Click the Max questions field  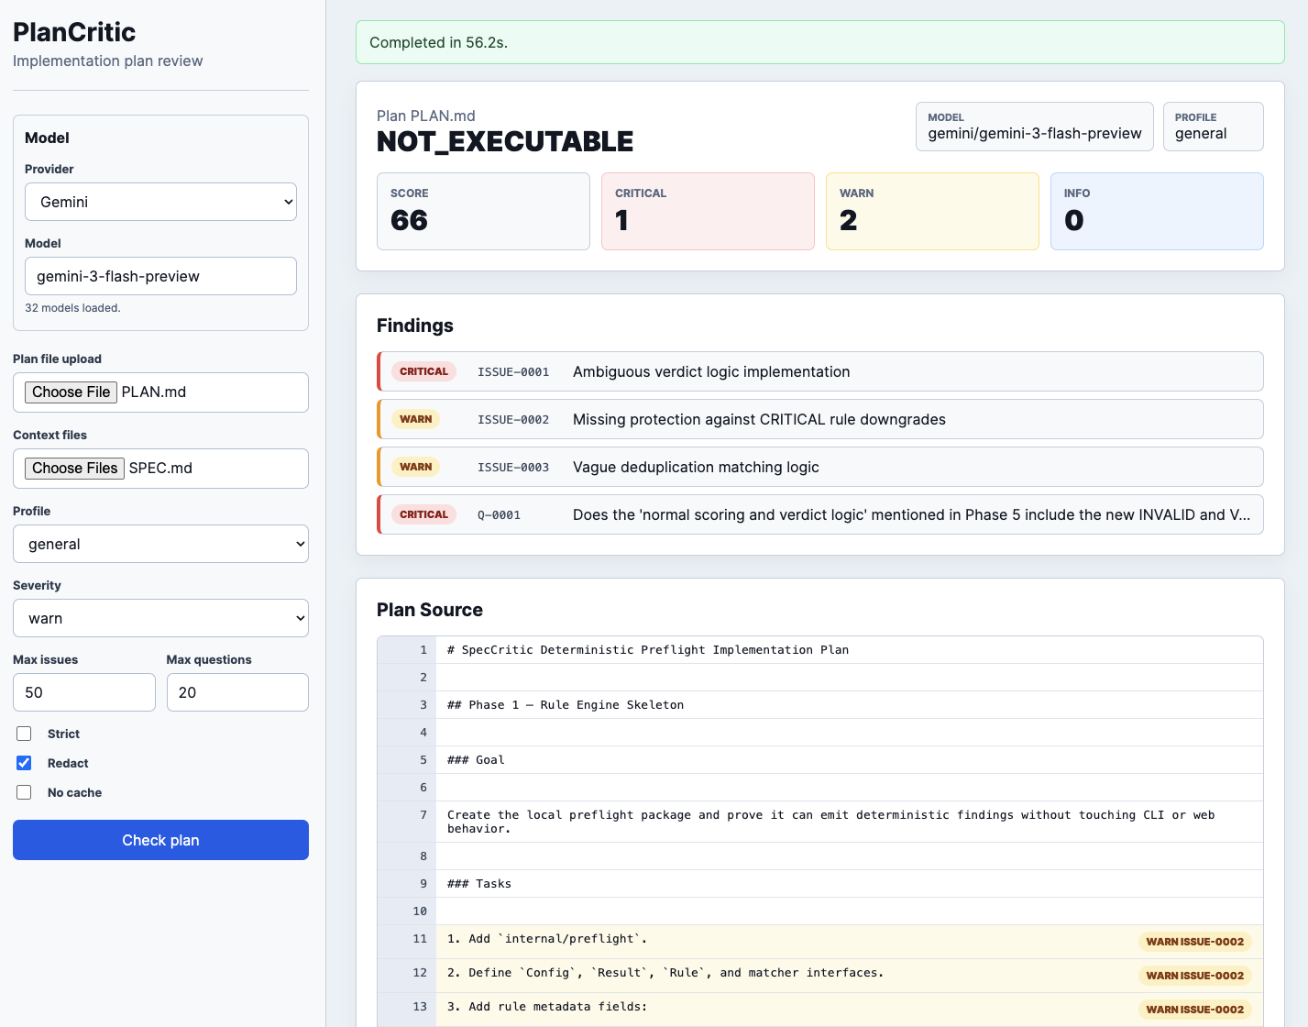pos(237,692)
